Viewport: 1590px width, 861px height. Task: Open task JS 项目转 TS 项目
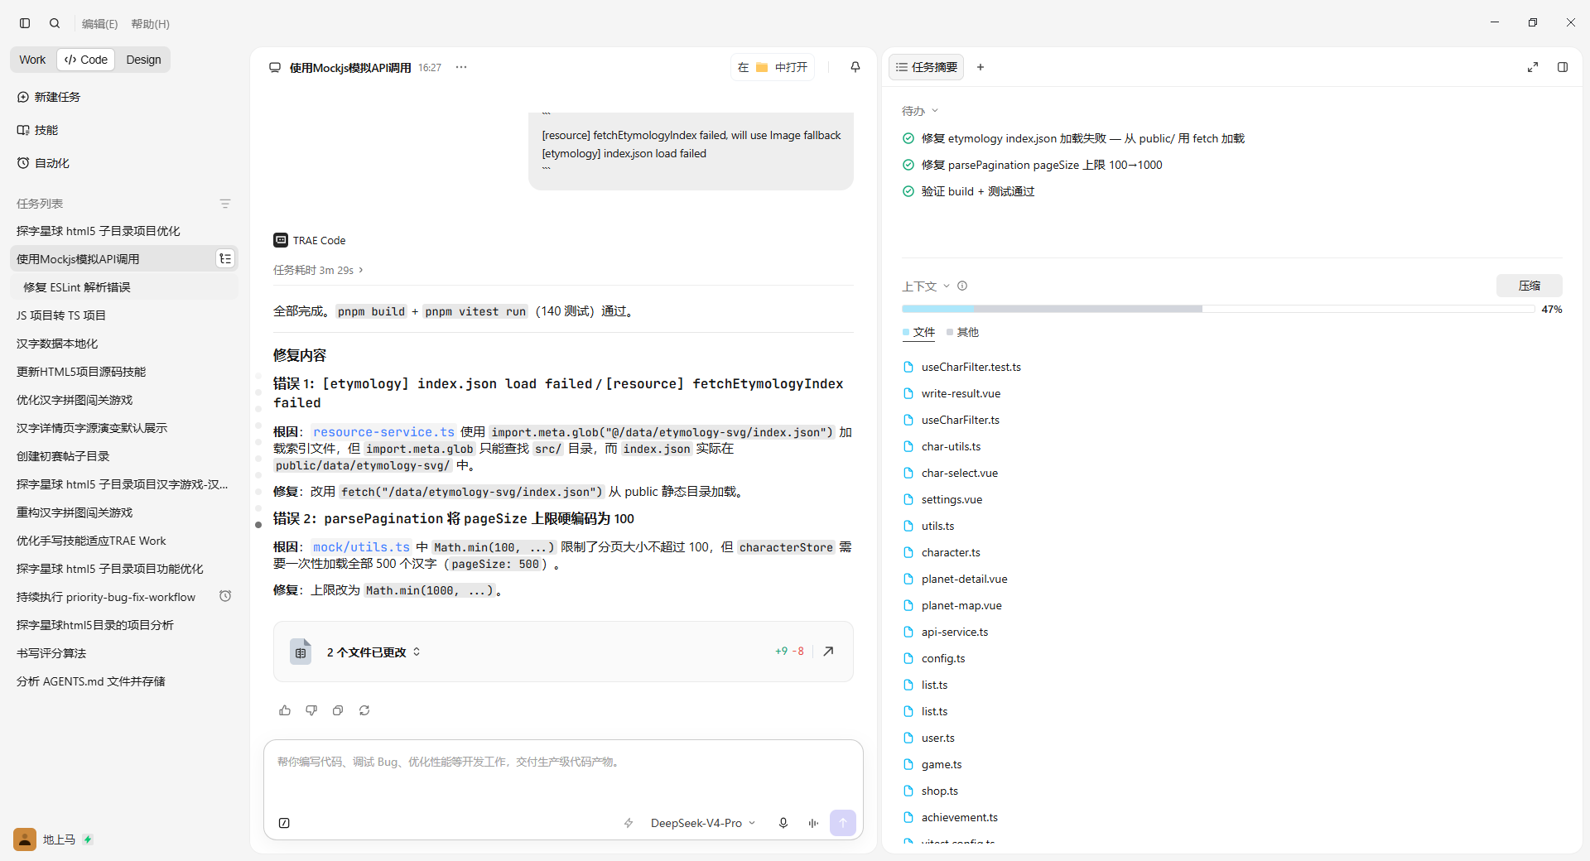pos(125,315)
